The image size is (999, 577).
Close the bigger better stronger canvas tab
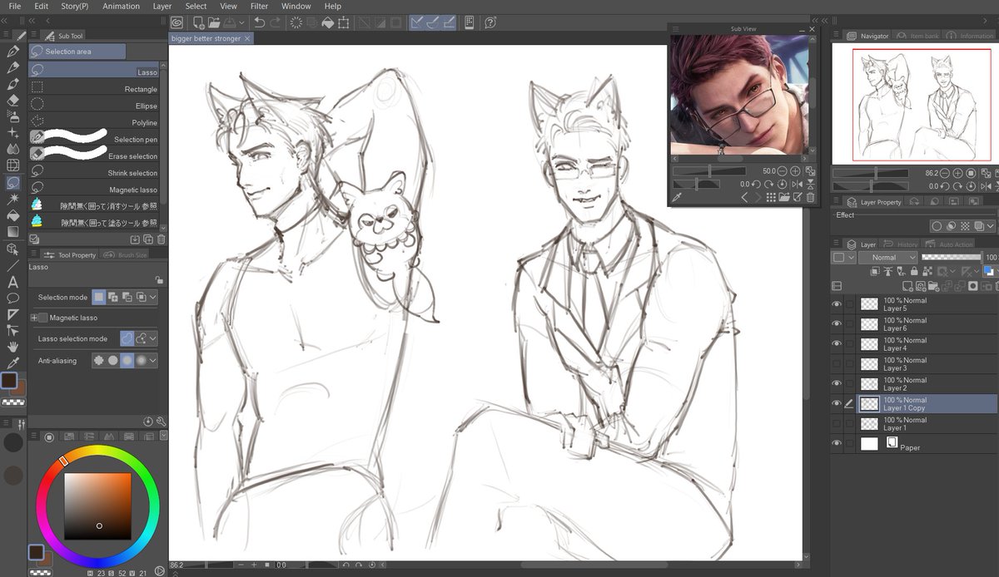[248, 38]
